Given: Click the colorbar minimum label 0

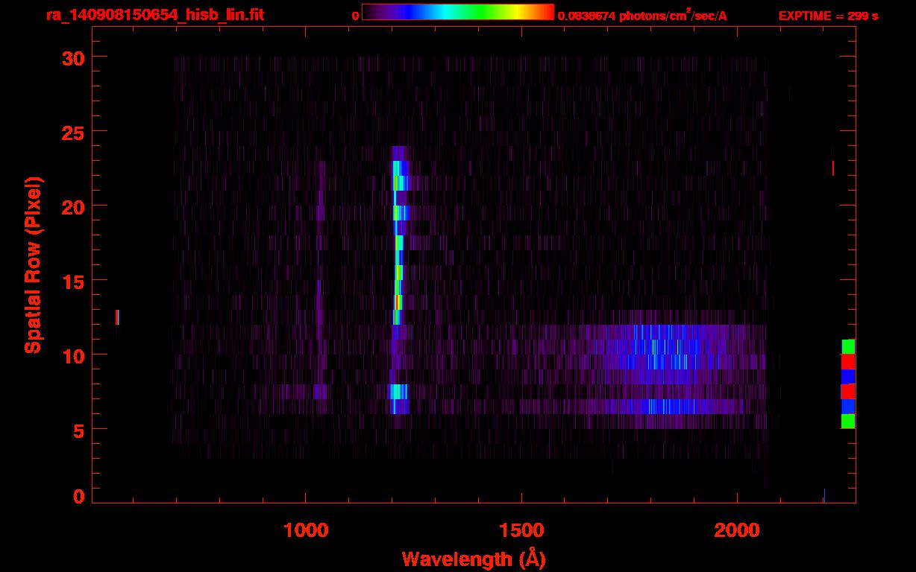Looking at the screenshot, I should [355, 16].
